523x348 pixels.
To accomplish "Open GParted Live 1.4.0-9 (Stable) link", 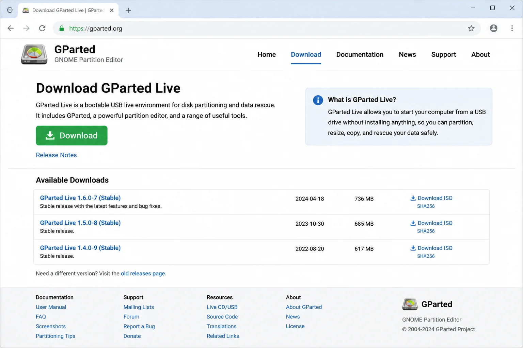I will point(80,248).
